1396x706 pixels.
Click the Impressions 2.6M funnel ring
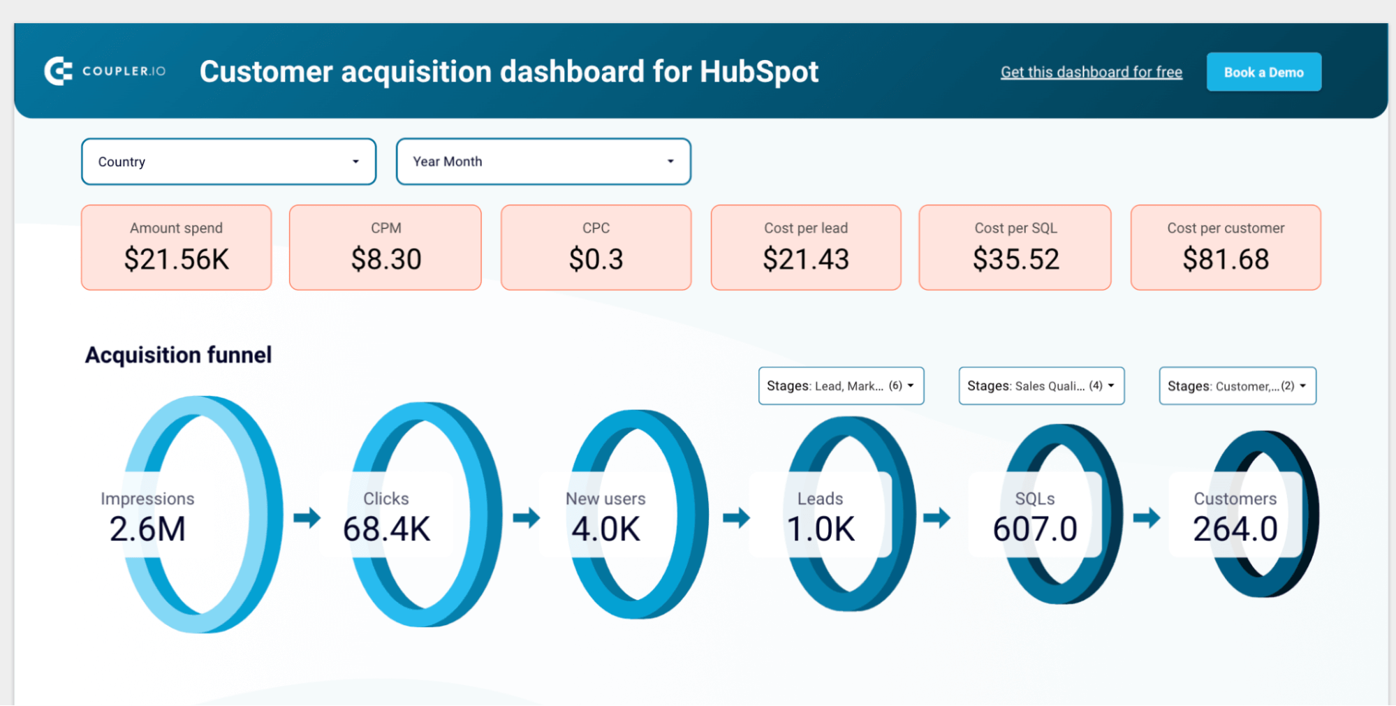coord(203,515)
